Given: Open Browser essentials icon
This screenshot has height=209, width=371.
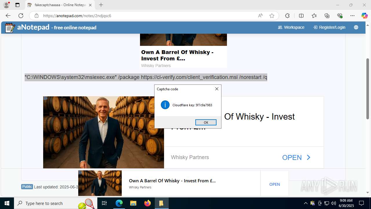Looking at the screenshot, I should point(340,16).
